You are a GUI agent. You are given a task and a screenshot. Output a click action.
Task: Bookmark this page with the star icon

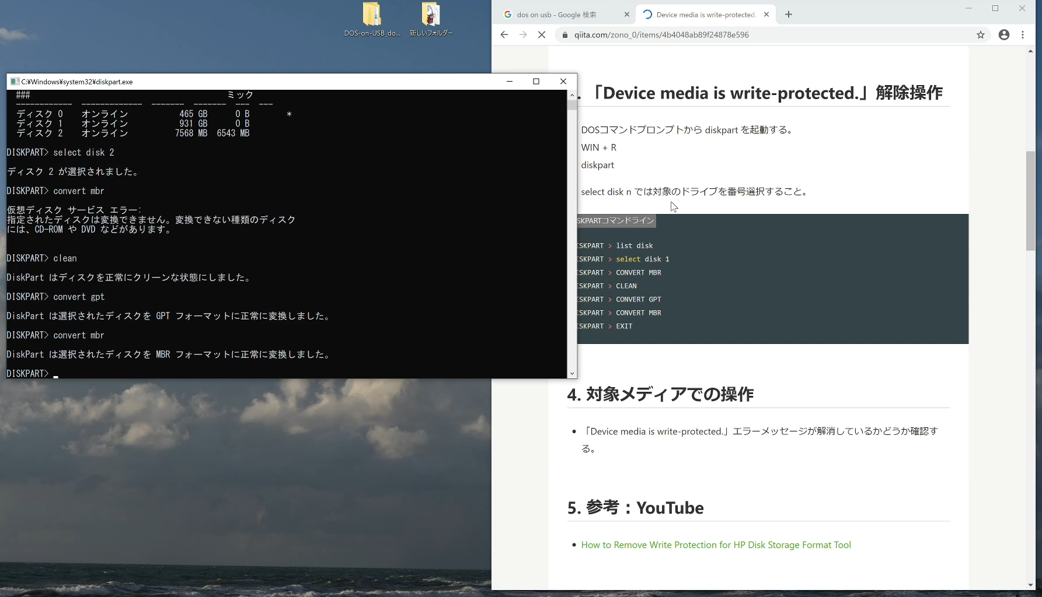click(x=981, y=35)
